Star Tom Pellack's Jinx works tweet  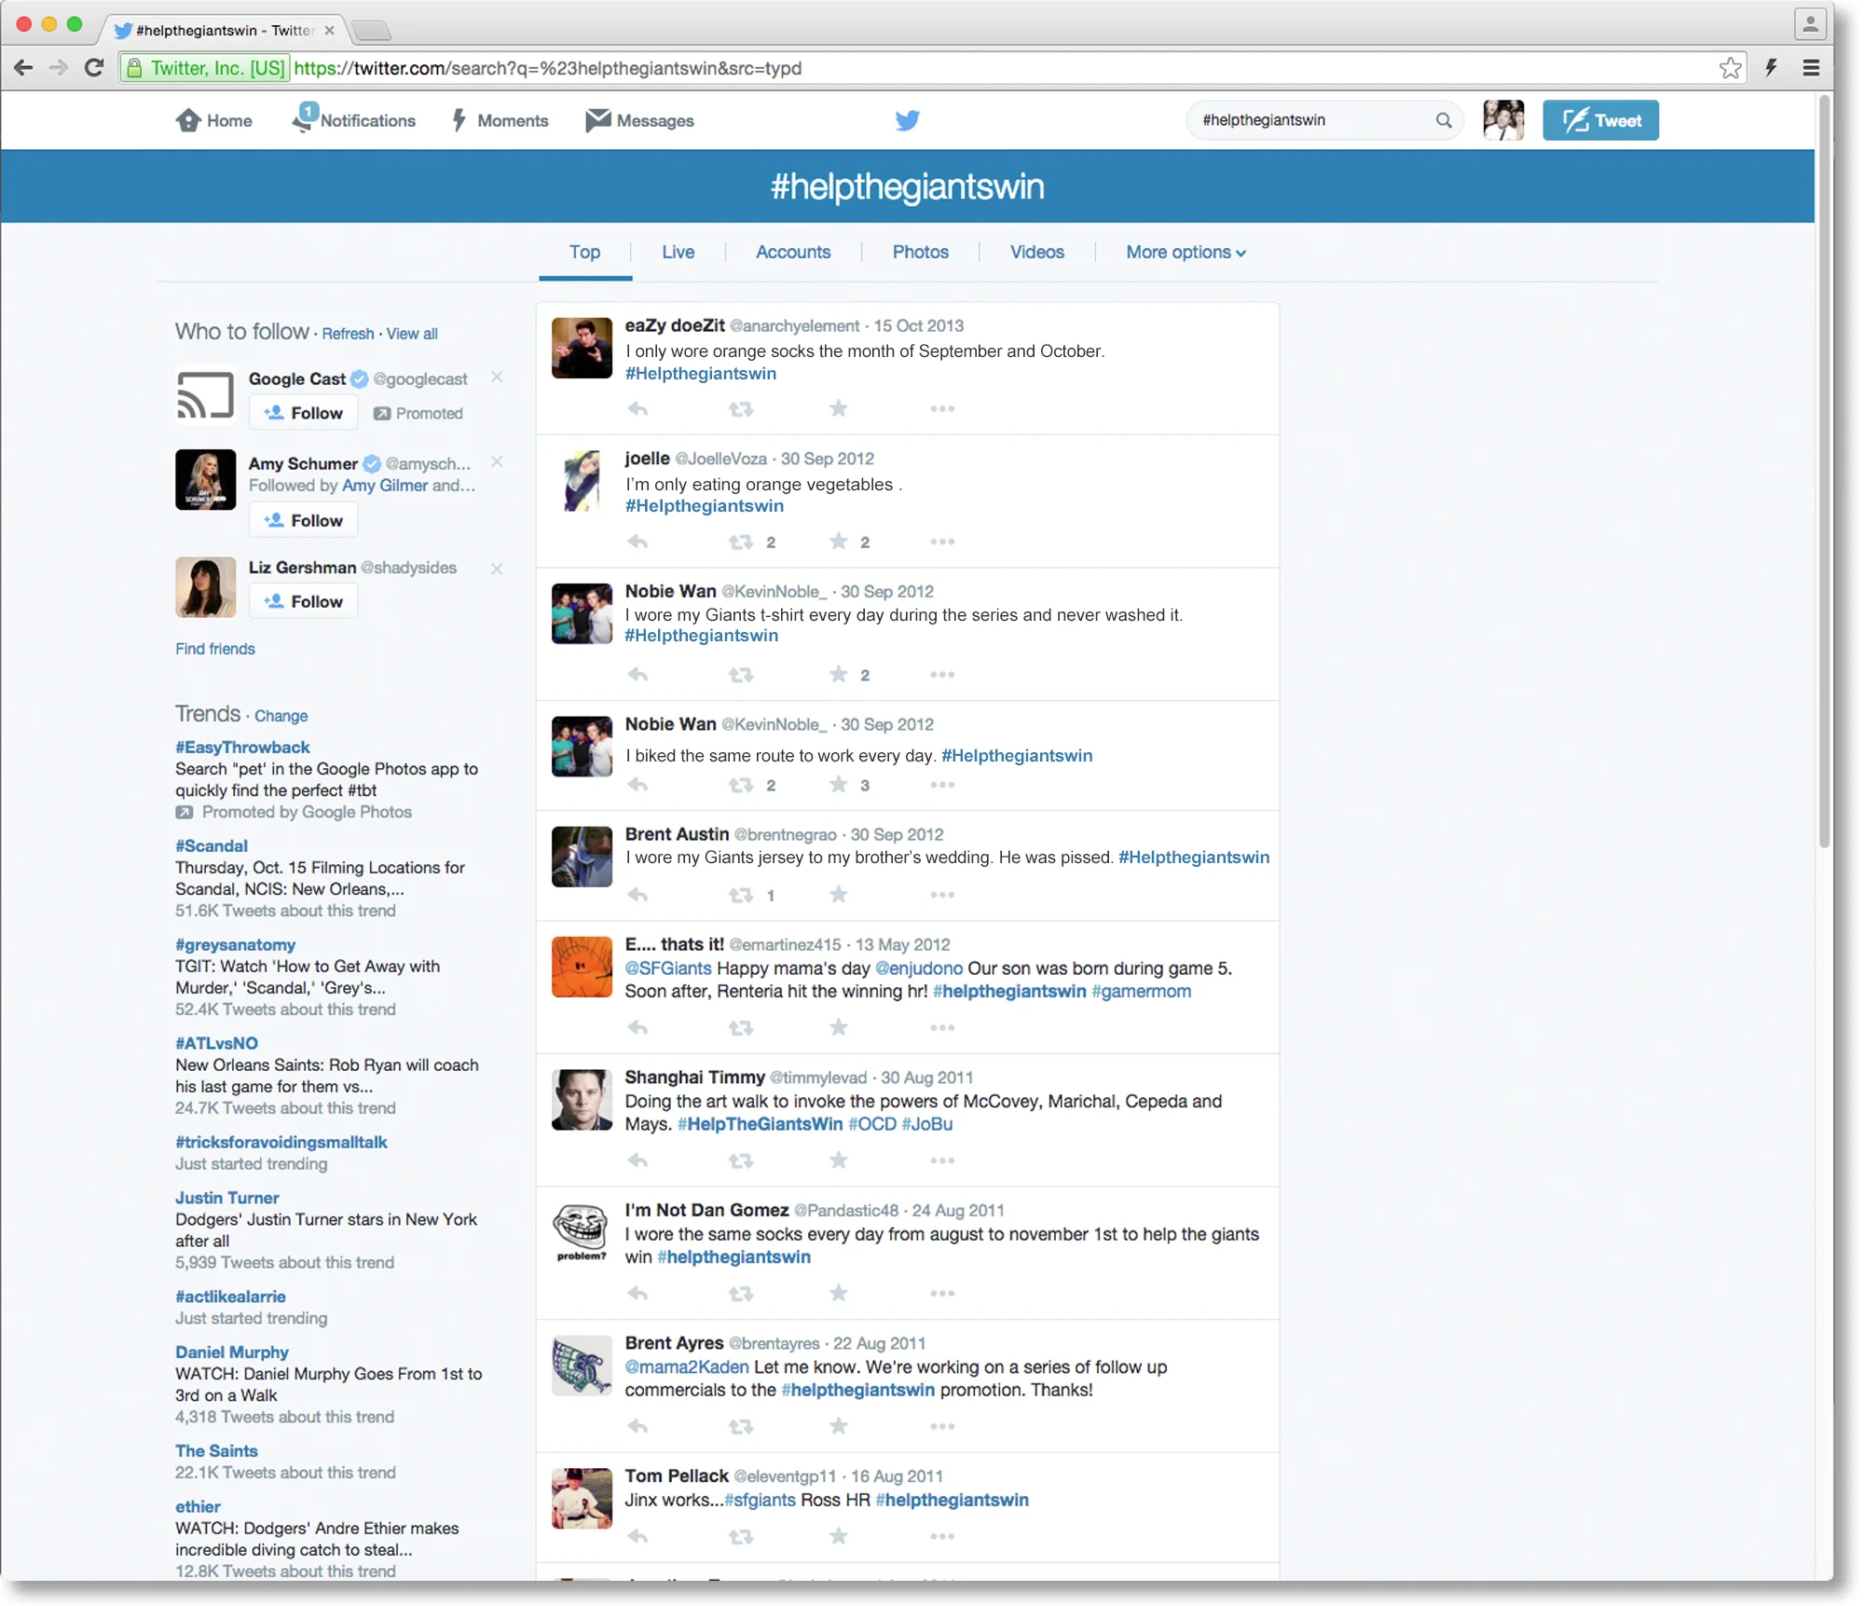[839, 1536]
